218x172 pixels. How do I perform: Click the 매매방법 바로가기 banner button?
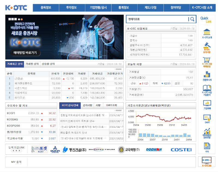25,53
